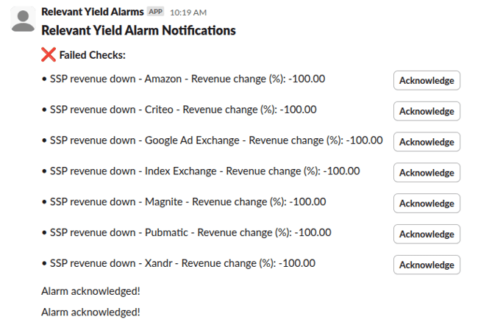Image resolution: width=478 pixels, height=322 pixels.
Task: Click the red X failed checks emoji
Action: (x=49, y=54)
